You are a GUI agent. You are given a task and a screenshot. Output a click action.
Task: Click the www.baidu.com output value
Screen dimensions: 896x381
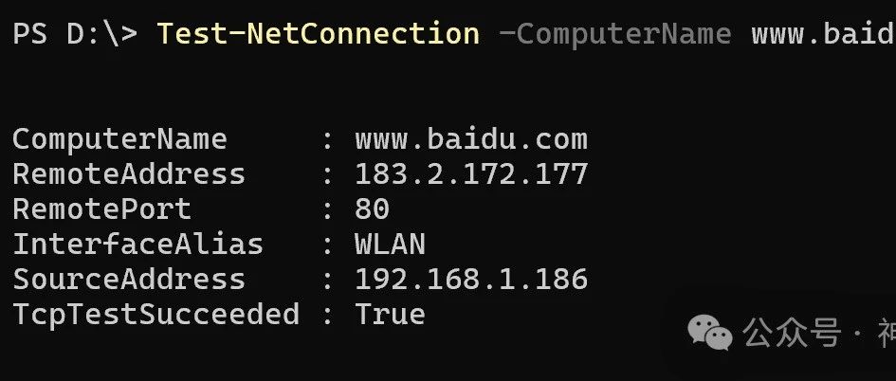click(471, 139)
